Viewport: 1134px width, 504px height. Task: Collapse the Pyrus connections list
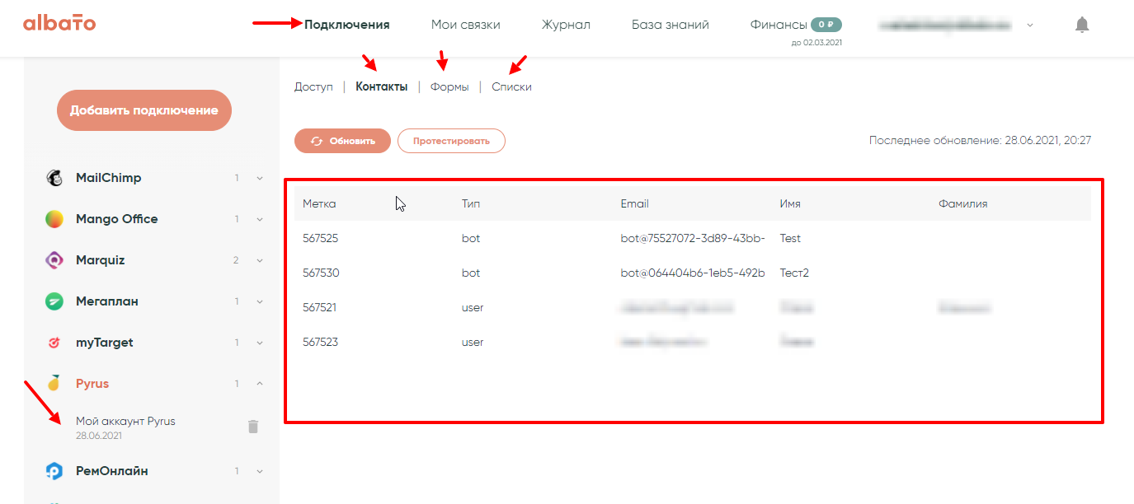(x=260, y=384)
